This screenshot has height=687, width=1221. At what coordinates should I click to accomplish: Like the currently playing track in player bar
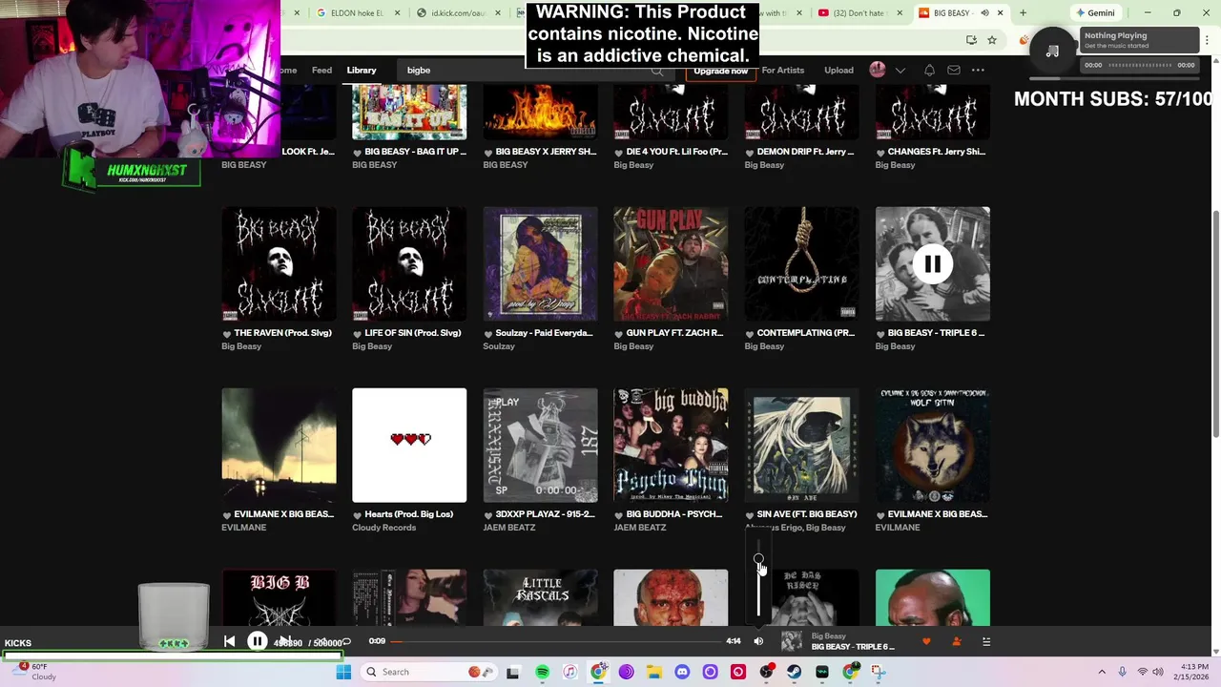pos(926,641)
